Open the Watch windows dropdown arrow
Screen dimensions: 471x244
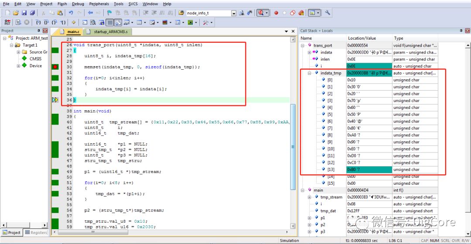pos(132,23)
